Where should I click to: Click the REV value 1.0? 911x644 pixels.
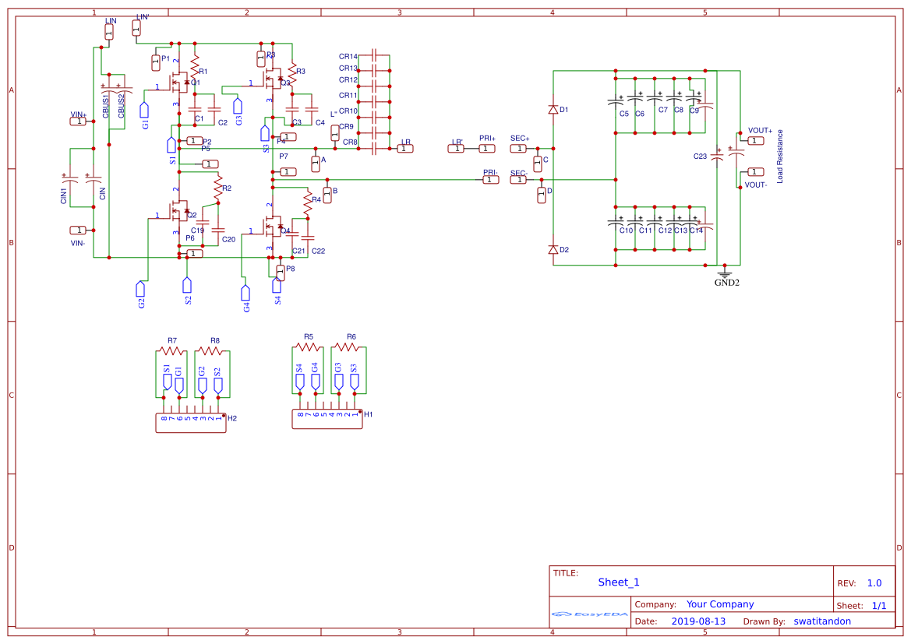click(873, 582)
